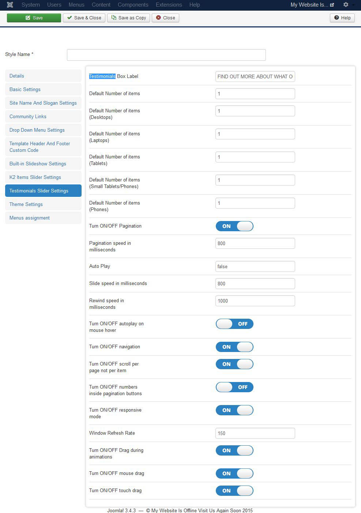Open the settings gear icon menu

click(x=348, y=5)
